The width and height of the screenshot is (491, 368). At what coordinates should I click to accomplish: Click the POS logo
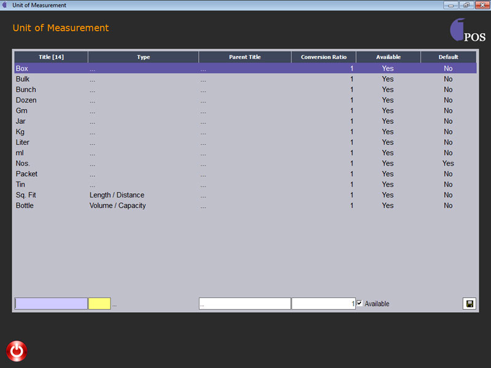468,31
